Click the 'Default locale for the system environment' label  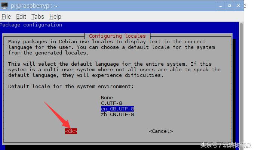click(71, 86)
